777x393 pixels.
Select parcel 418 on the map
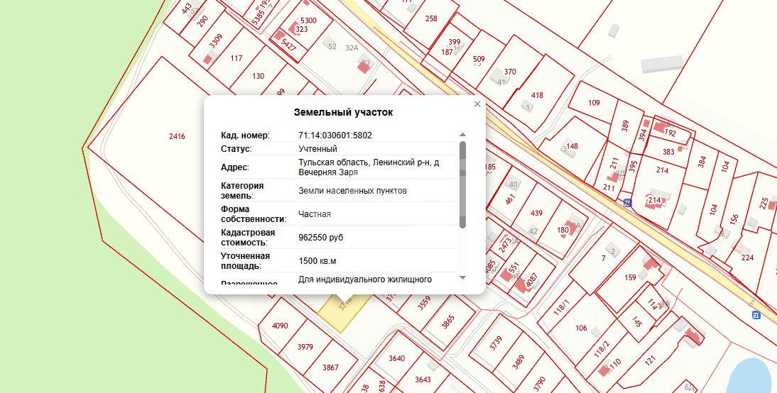tap(537, 95)
